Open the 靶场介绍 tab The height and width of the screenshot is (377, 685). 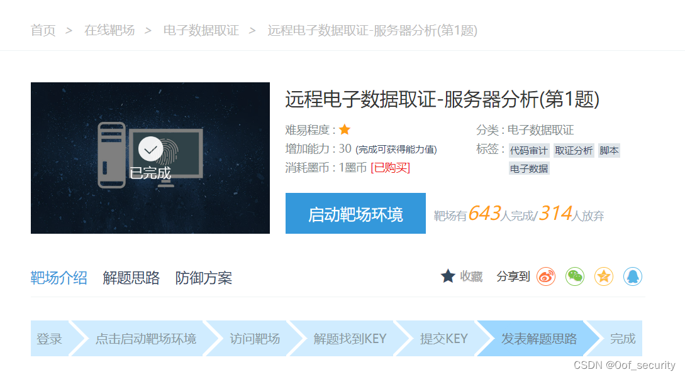click(x=59, y=278)
